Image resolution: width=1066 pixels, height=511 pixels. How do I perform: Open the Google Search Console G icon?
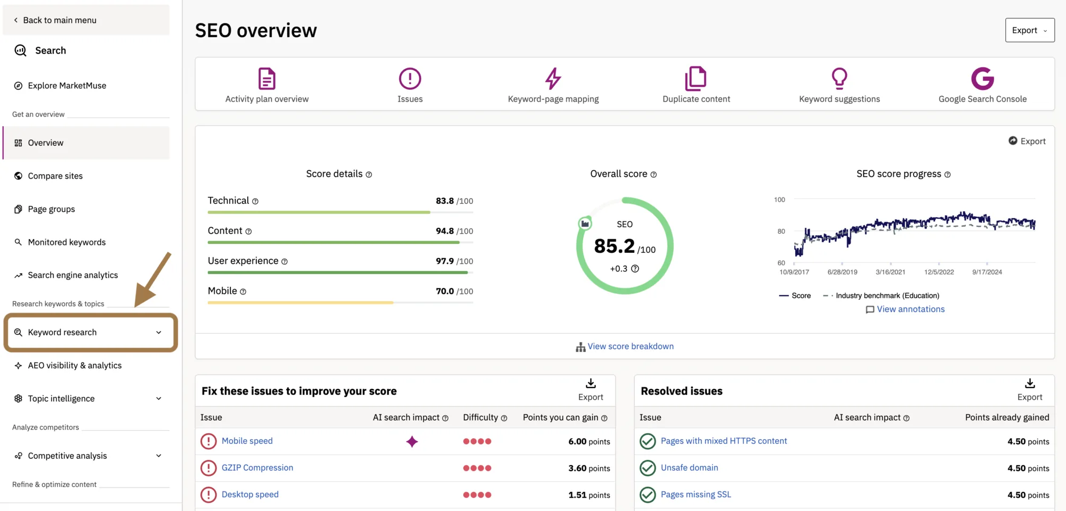pos(982,79)
